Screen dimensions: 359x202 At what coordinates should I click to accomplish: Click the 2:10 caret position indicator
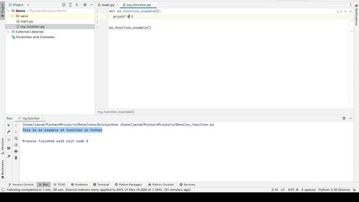tap(274, 190)
